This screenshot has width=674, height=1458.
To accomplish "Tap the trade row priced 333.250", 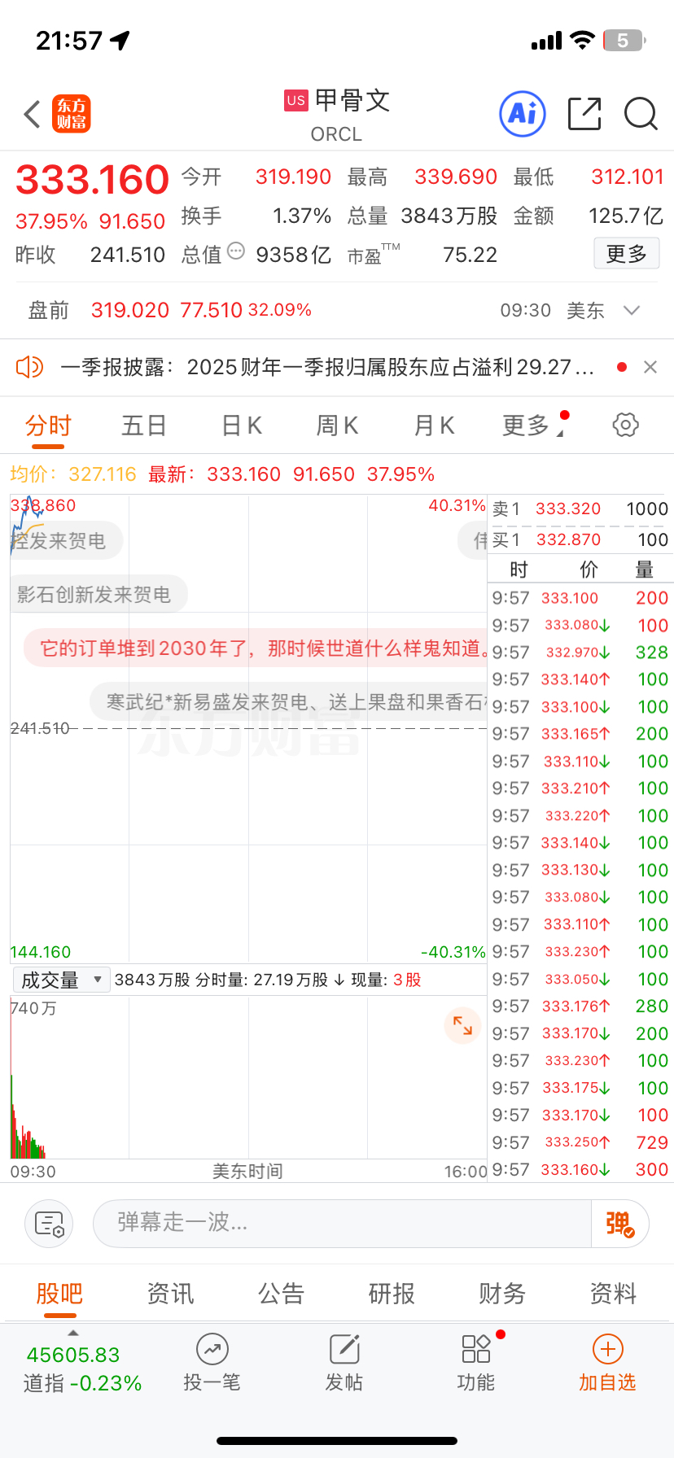I will click(x=580, y=1142).
